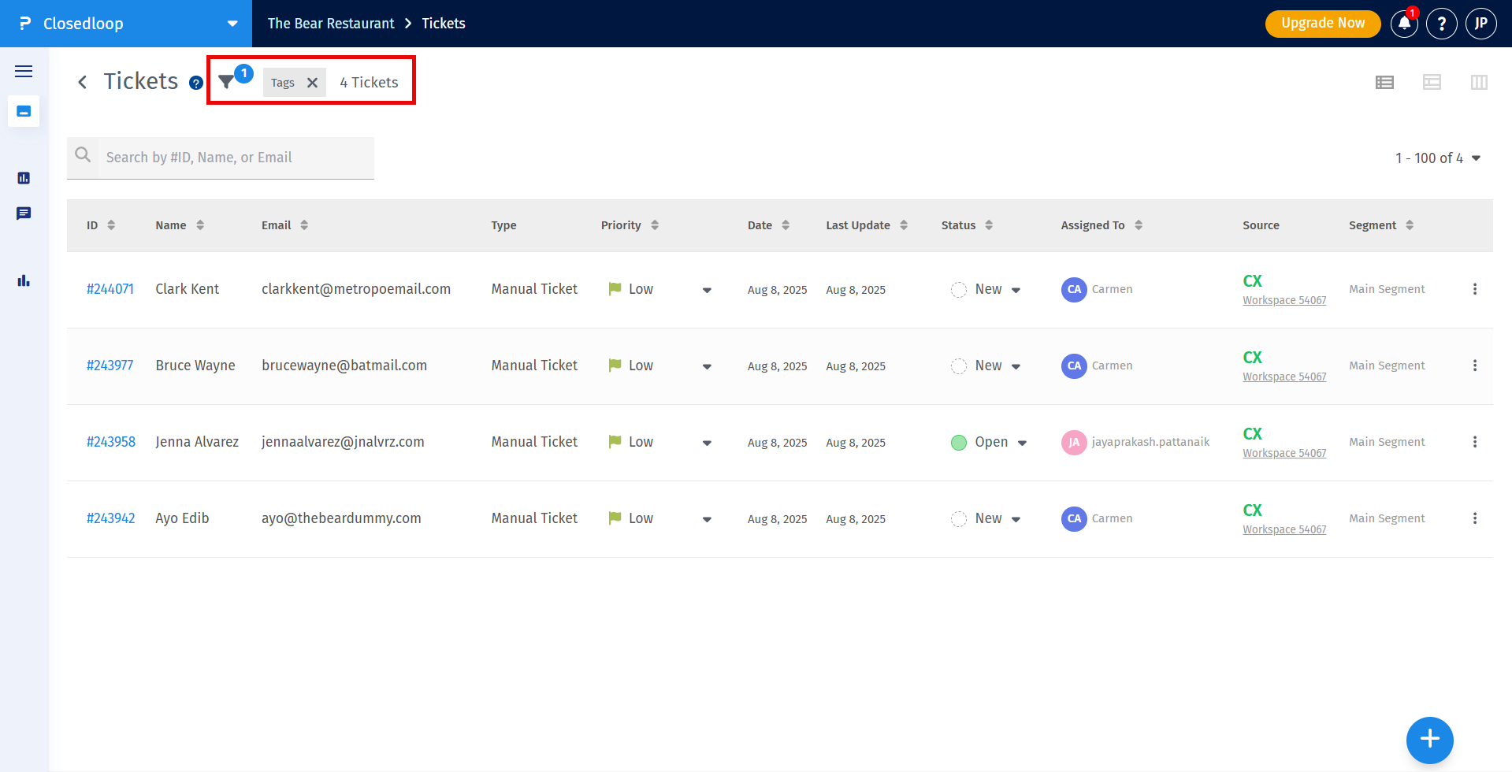Open the priority dropdown for Bruce Wayne
This screenshot has width=1512, height=772.
pyautogui.click(x=707, y=366)
